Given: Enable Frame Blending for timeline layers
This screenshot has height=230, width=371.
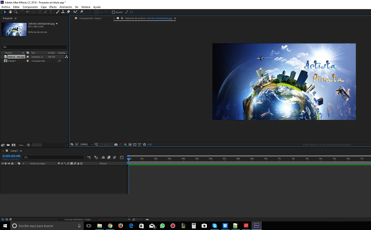Looking at the screenshot, I should 109,157.
